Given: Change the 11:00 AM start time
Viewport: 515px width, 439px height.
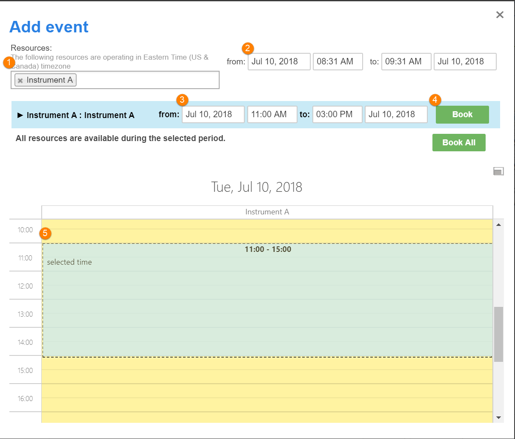Looking at the screenshot, I should [272, 114].
